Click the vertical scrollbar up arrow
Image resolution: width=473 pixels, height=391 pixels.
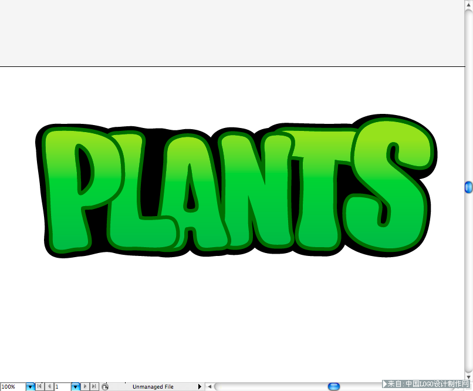coord(468,5)
